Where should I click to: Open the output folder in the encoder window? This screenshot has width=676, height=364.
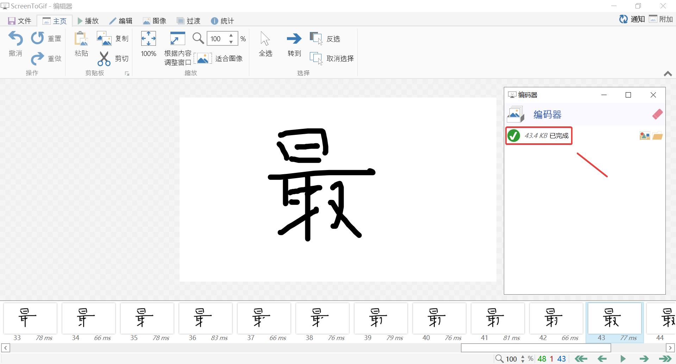tap(658, 136)
